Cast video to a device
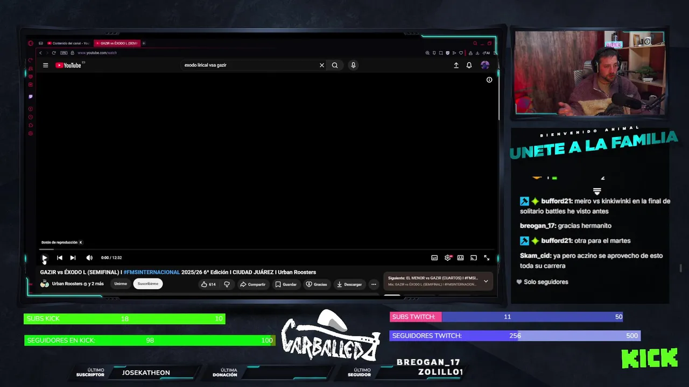This screenshot has width=689, height=387. tap(474, 258)
